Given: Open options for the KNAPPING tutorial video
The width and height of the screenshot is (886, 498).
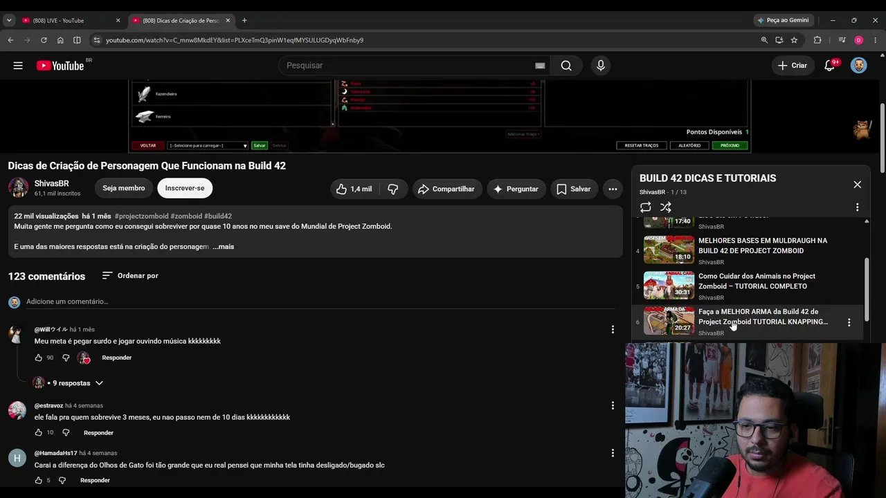Looking at the screenshot, I should click(x=849, y=322).
